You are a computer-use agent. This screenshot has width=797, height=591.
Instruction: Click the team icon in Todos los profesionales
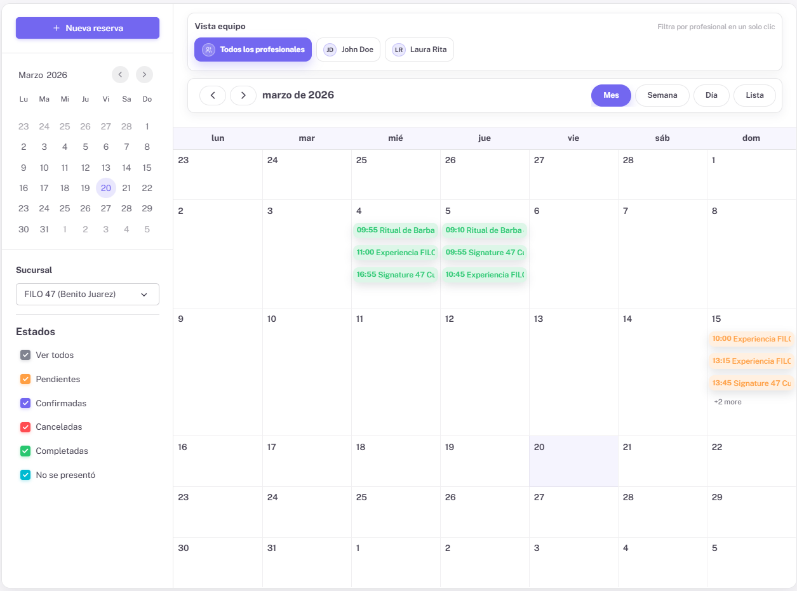(208, 50)
